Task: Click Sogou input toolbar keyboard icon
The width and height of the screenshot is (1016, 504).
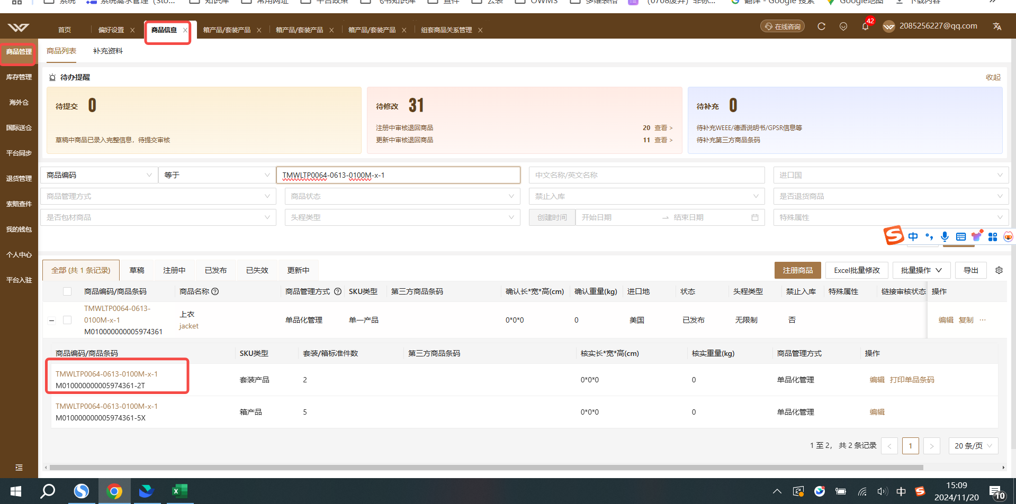Action: tap(961, 236)
